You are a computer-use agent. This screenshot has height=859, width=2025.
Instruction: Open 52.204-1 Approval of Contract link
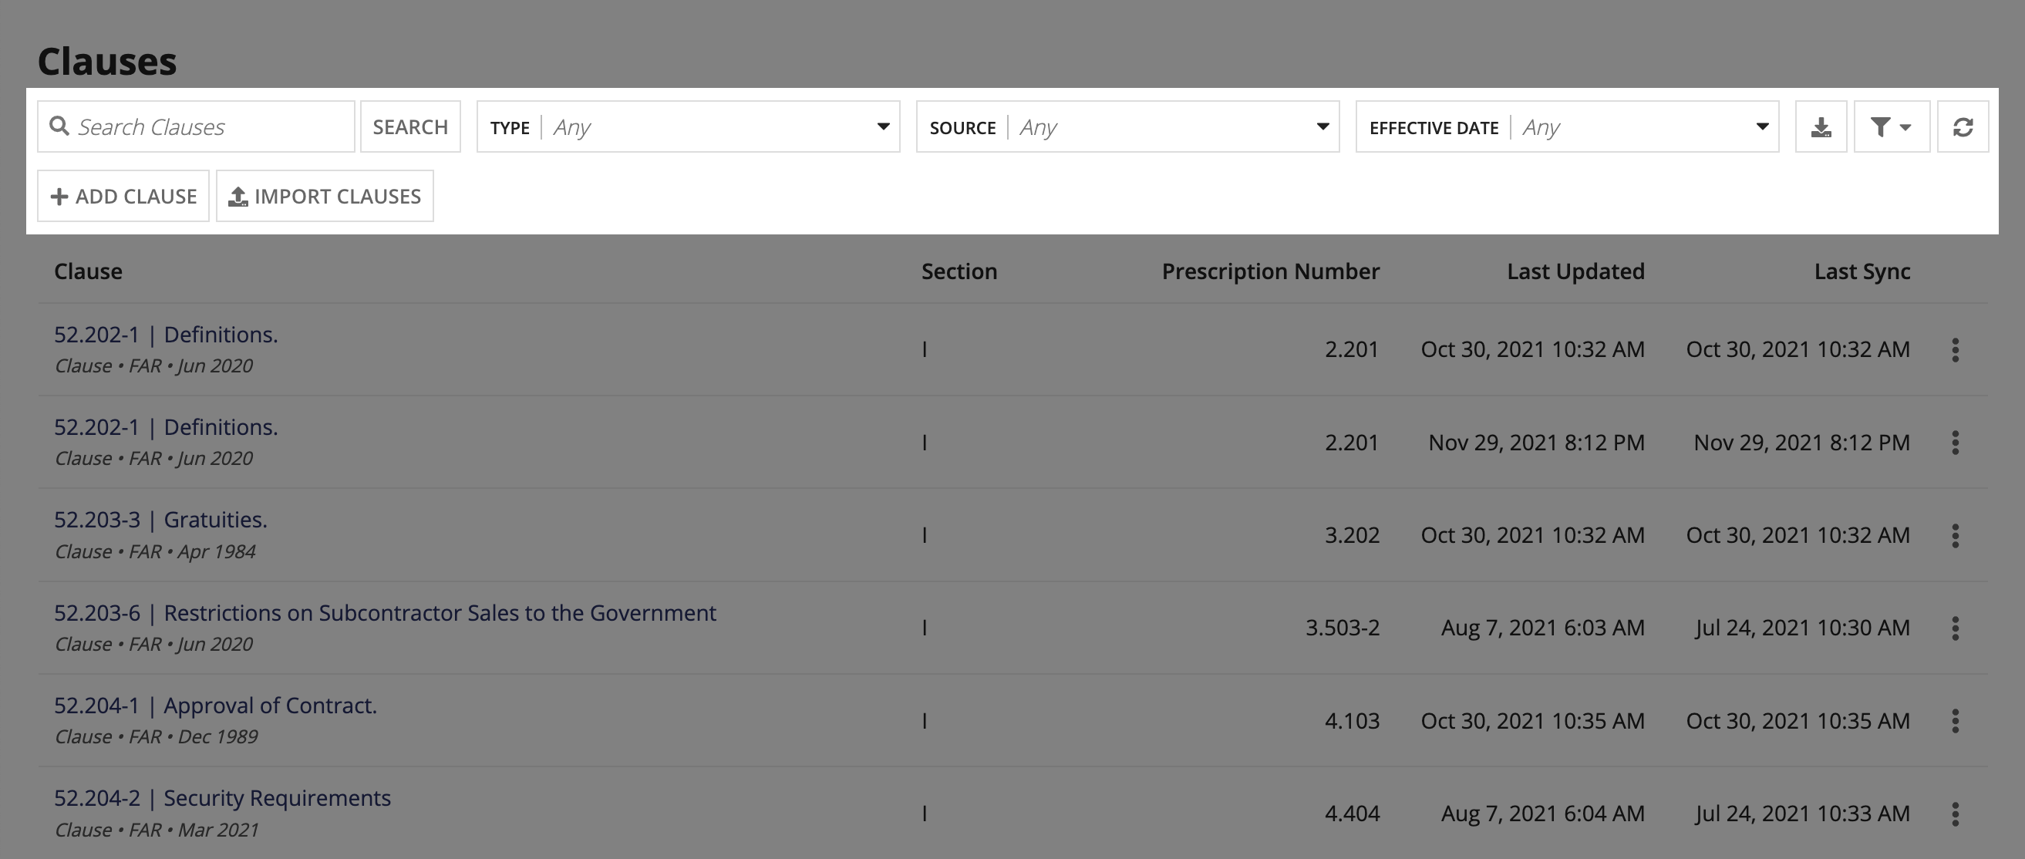[215, 705]
